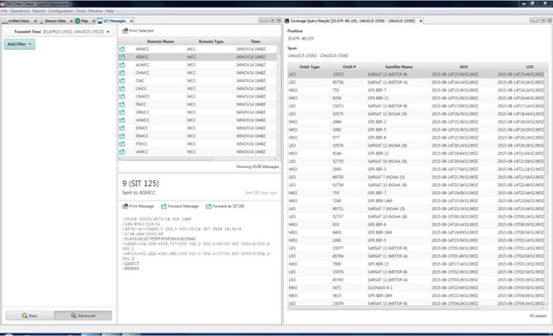Viewport: 553px width, 336px height.
Task: Maximize the SIT Messages tab group
Action: (x=278, y=20)
